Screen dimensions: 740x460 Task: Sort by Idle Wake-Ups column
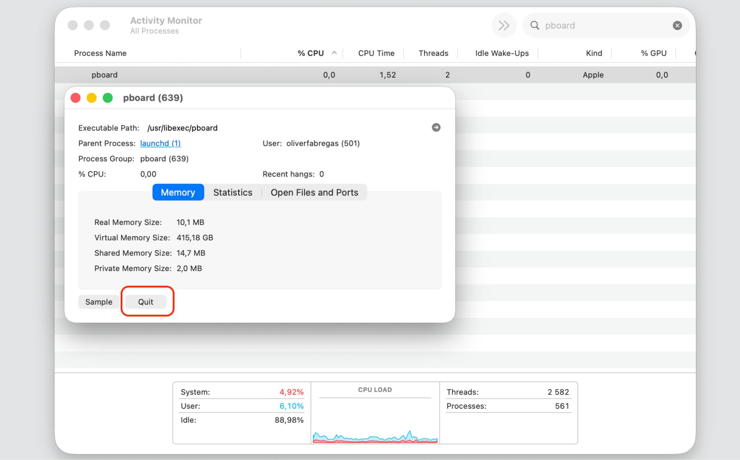tap(502, 53)
